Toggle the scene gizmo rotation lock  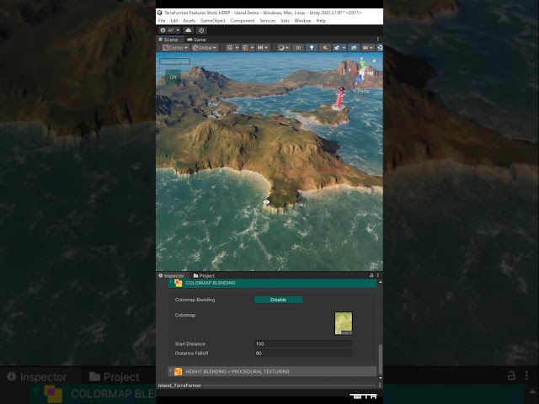[x=374, y=61]
